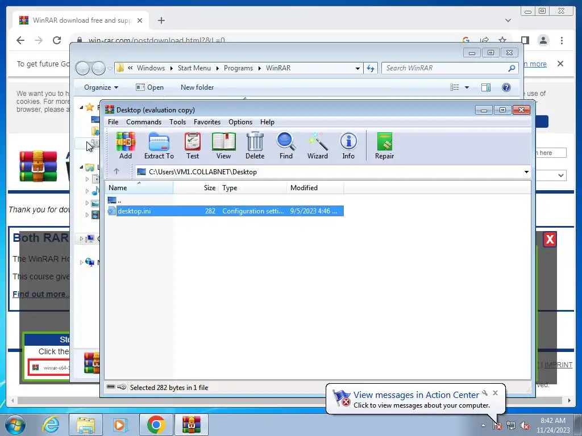Close the WinRAR download Chrome tab
Screen dimensions: 582x436
coord(140,20)
